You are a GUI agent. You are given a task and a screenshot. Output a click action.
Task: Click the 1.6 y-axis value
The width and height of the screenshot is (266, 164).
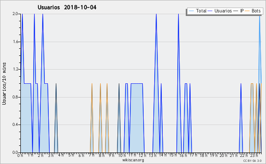click(15, 42)
